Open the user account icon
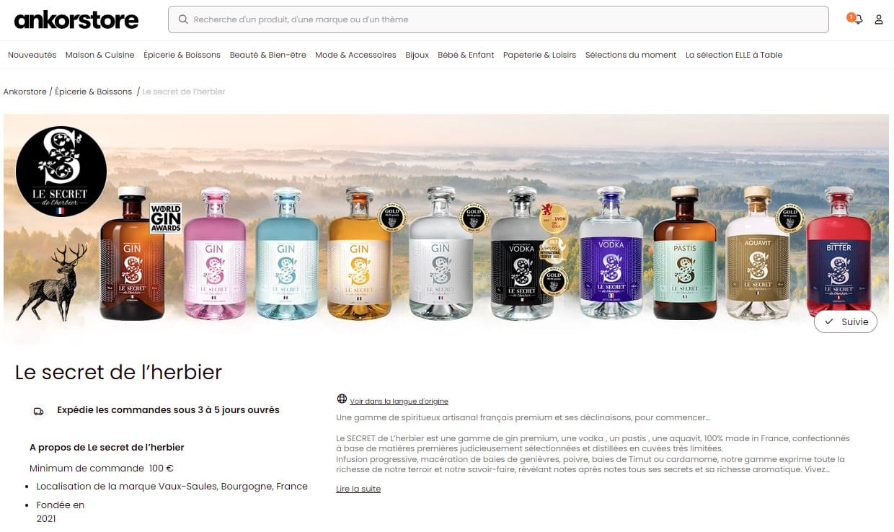This screenshot has width=894, height=532. point(879,19)
